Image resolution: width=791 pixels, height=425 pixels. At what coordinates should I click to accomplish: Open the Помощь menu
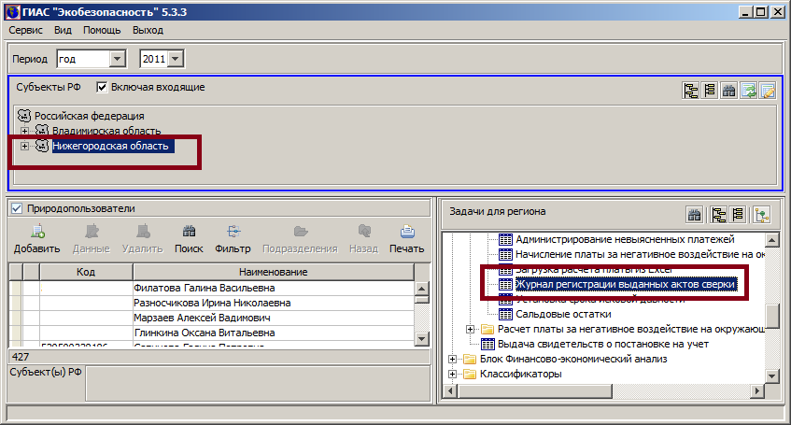coord(102,30)
